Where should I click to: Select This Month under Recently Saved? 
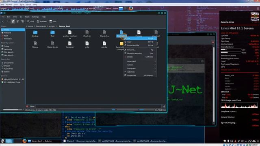click(13, 52)
